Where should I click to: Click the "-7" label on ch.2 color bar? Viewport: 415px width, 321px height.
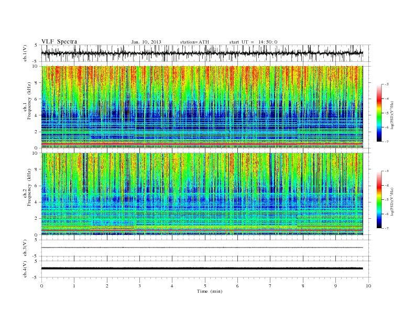click(387, 228)
